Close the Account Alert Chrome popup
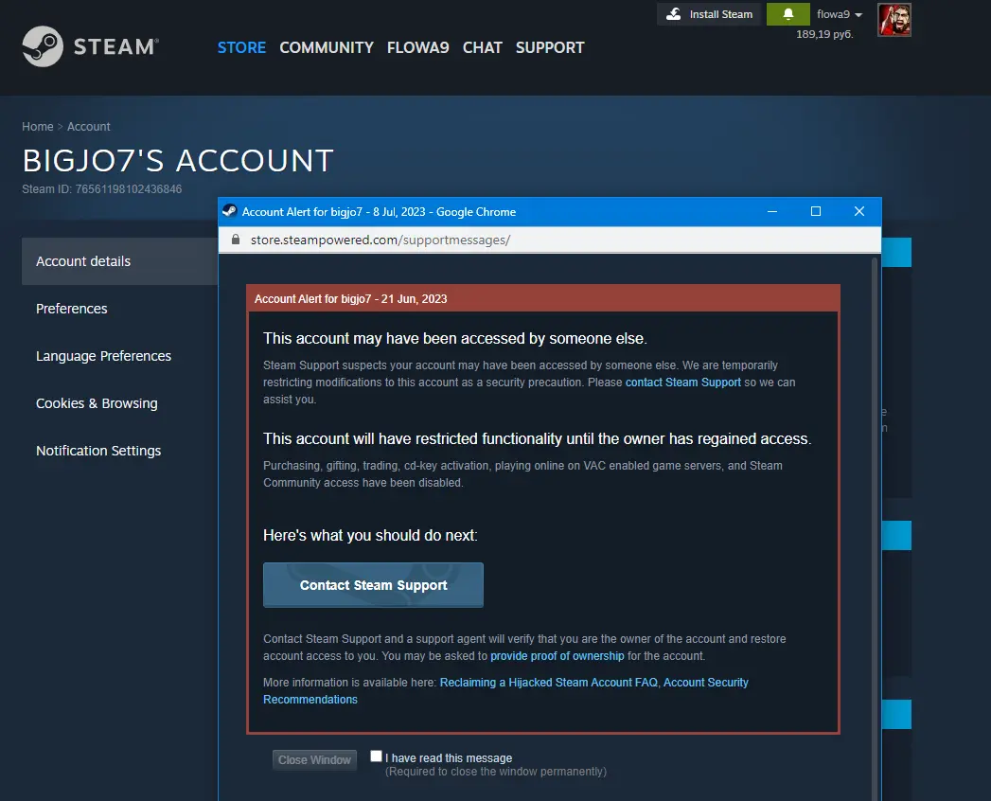This screenshot has height=801, width=991. coord(858,211)
